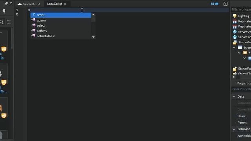This screenshot has width=251, height=141.
Task: Click line 1 in code editor
Action: (x=128, y=10)
